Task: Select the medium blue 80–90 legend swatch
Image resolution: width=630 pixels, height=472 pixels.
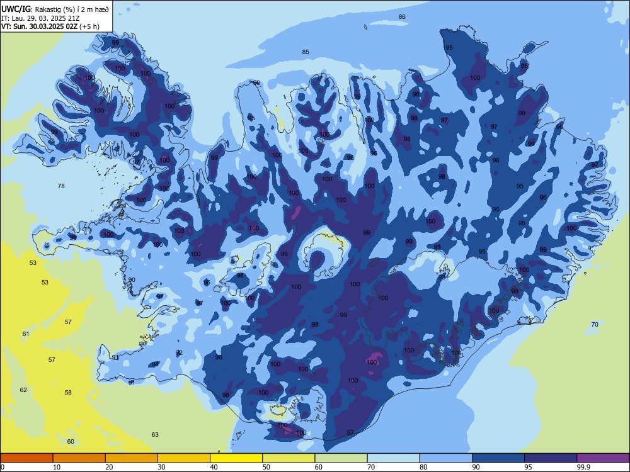Action: click(x=446, y=458)
